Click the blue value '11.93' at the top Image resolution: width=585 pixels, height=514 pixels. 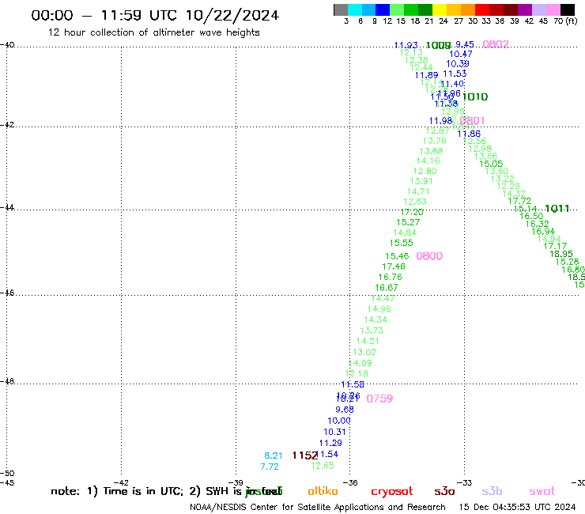click(x=406, y=45)
